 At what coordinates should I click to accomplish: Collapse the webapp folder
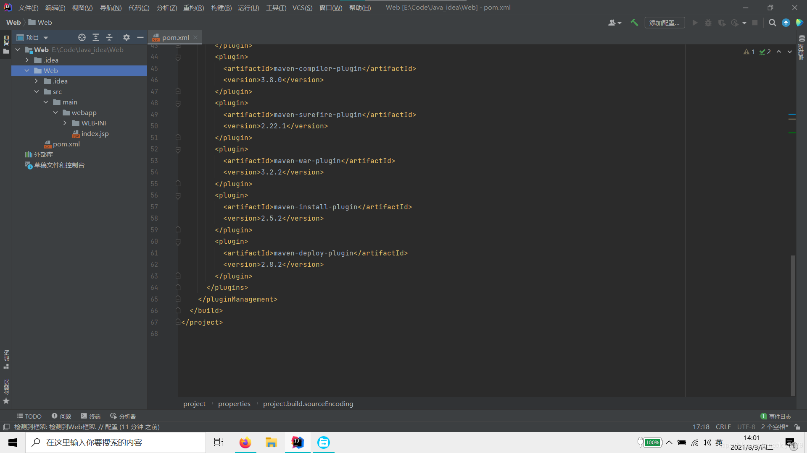click(55, 112)
